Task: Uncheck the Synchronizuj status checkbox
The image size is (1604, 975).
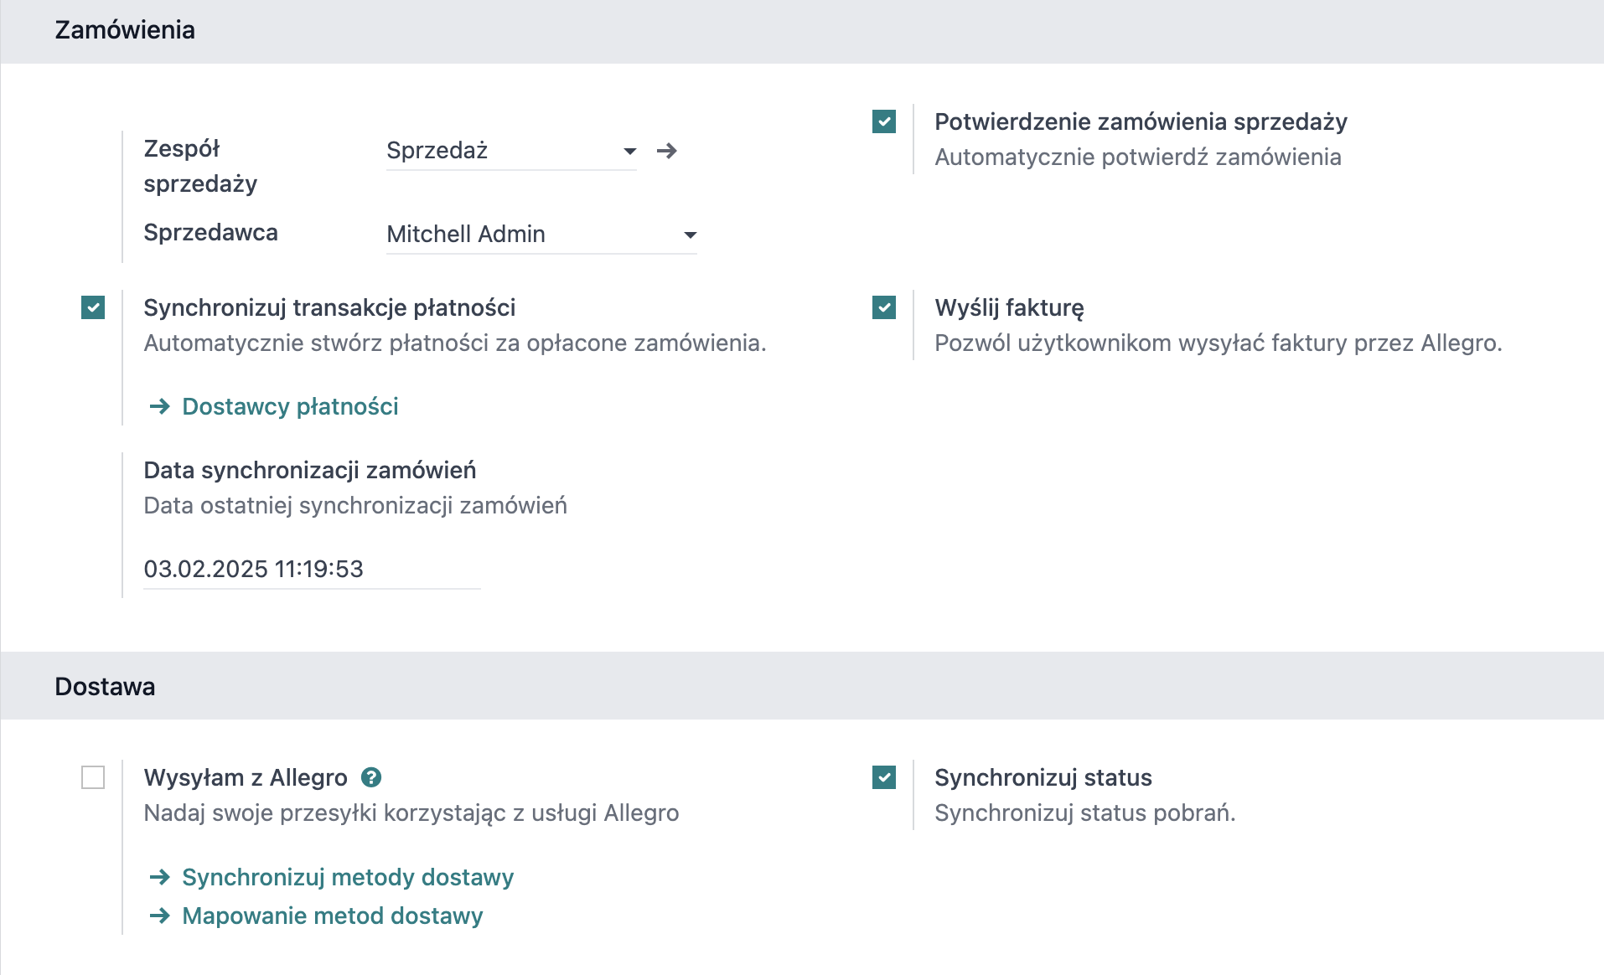Action: tap(884, 777)
